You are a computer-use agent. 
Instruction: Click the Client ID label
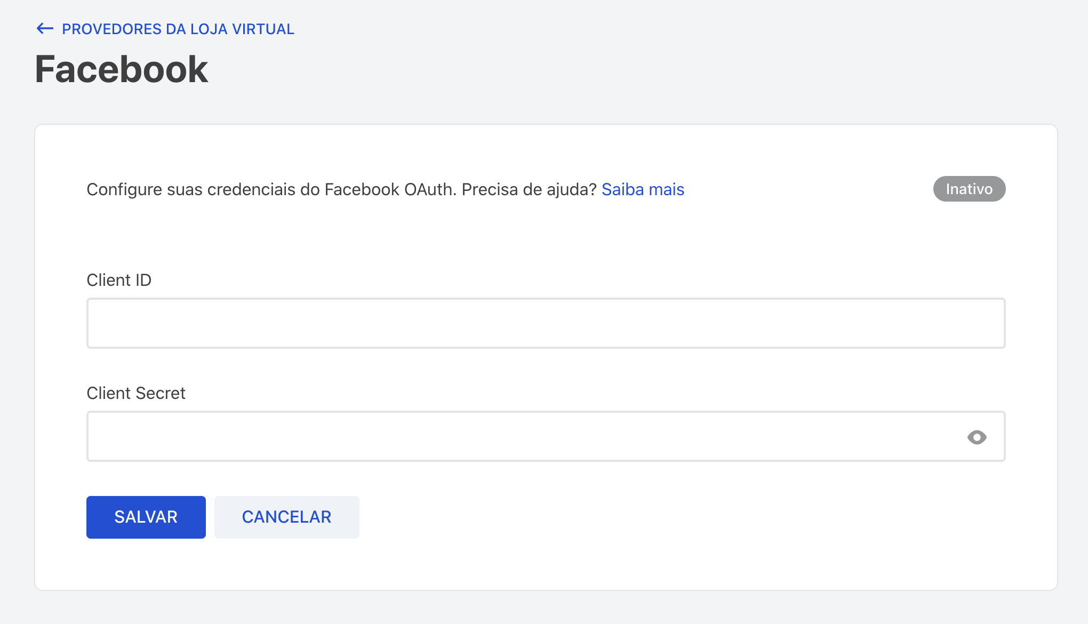tap(118, 280)
